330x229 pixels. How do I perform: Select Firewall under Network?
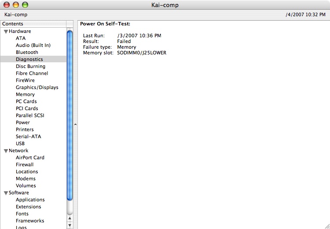pyautogui.click(x=25, y=165)
